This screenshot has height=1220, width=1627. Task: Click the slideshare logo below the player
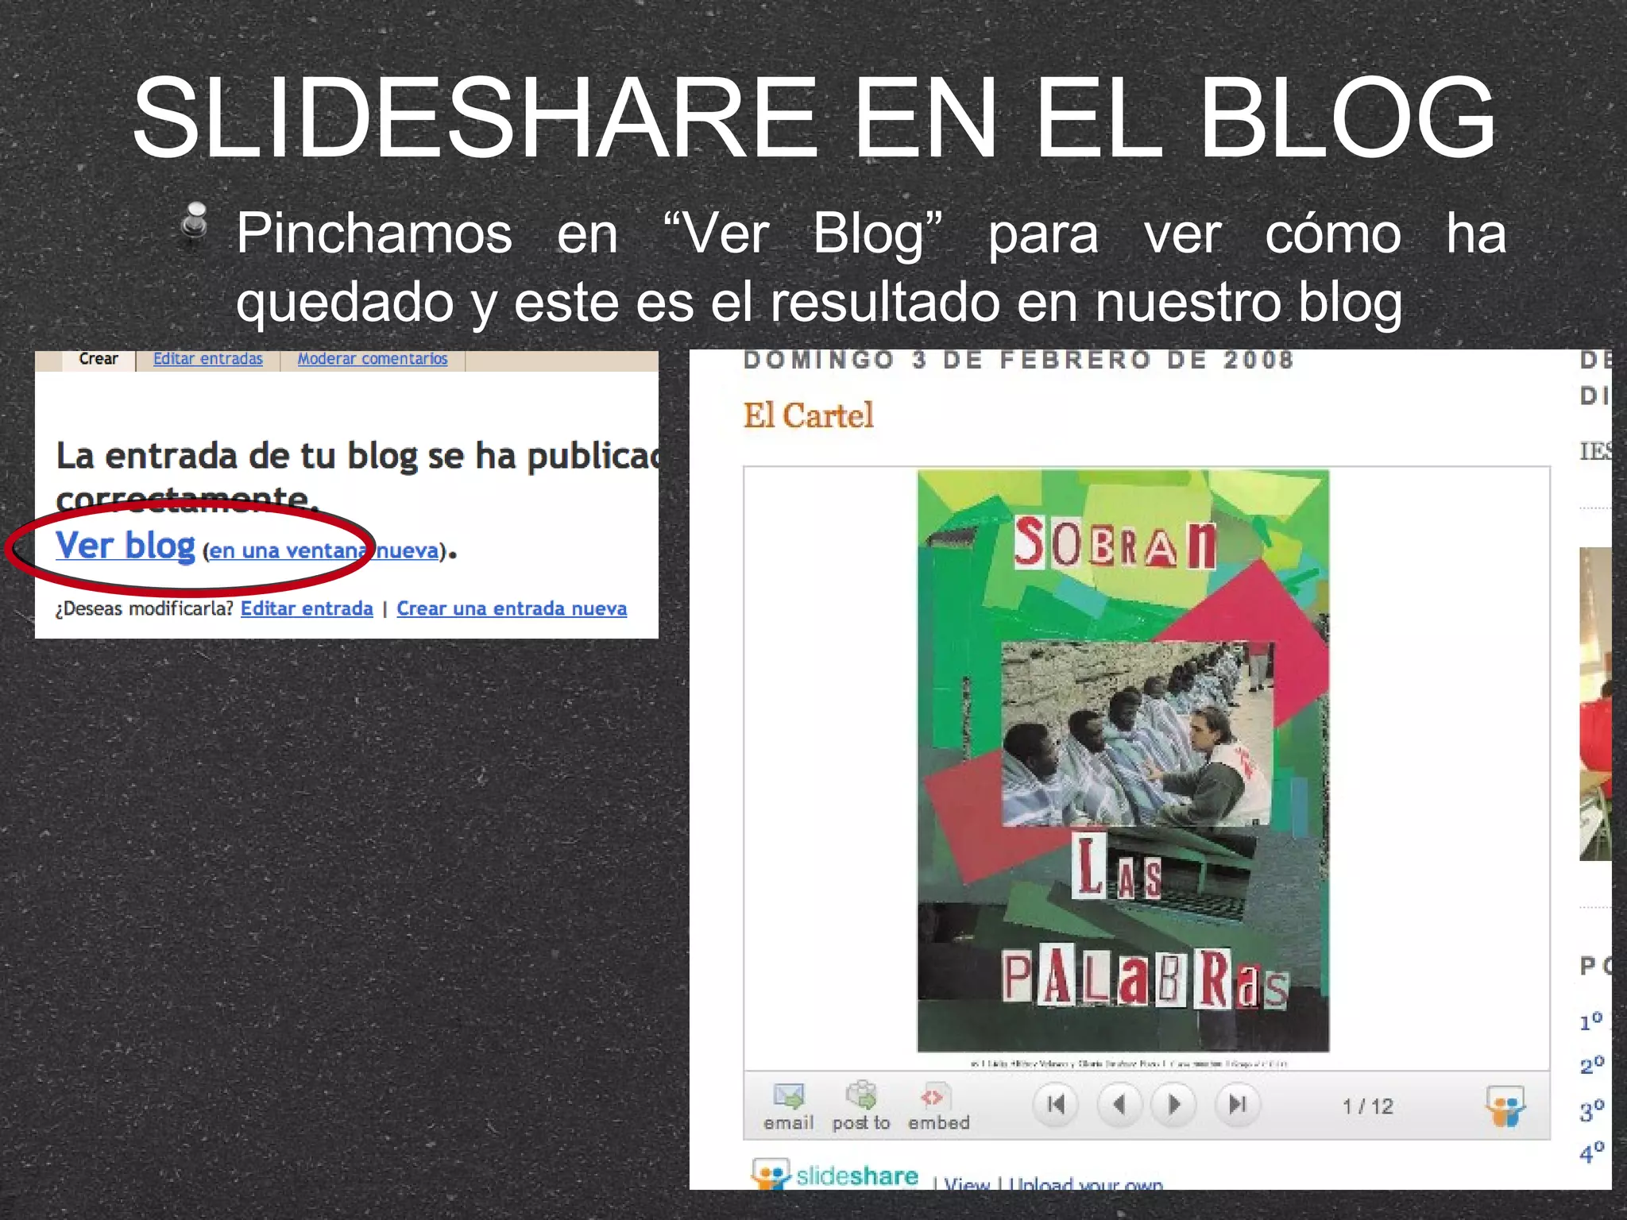[x=835, y=1176]
